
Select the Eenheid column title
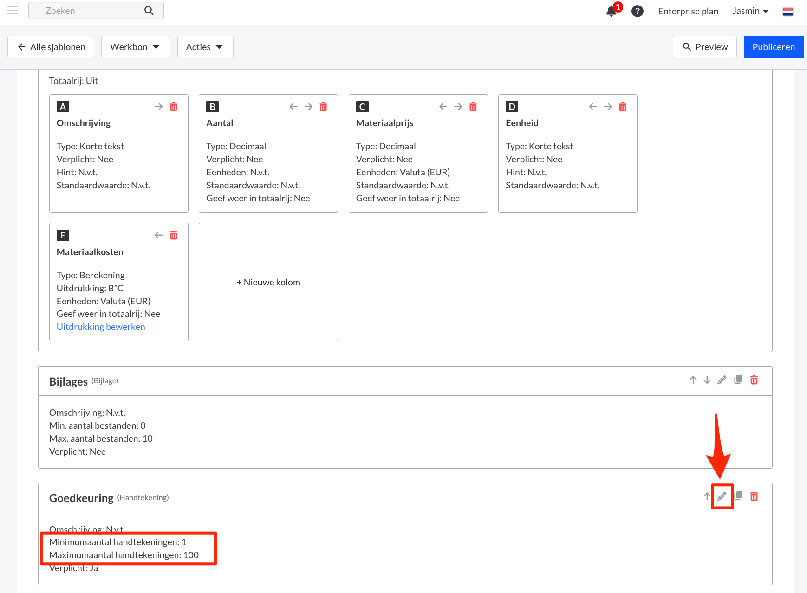522,123
